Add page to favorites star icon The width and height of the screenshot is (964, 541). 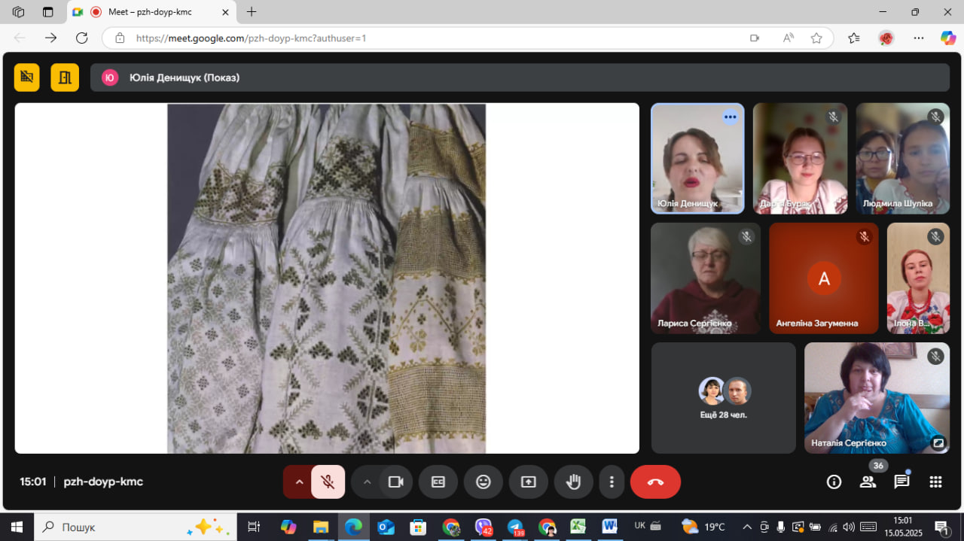point(816,38)
